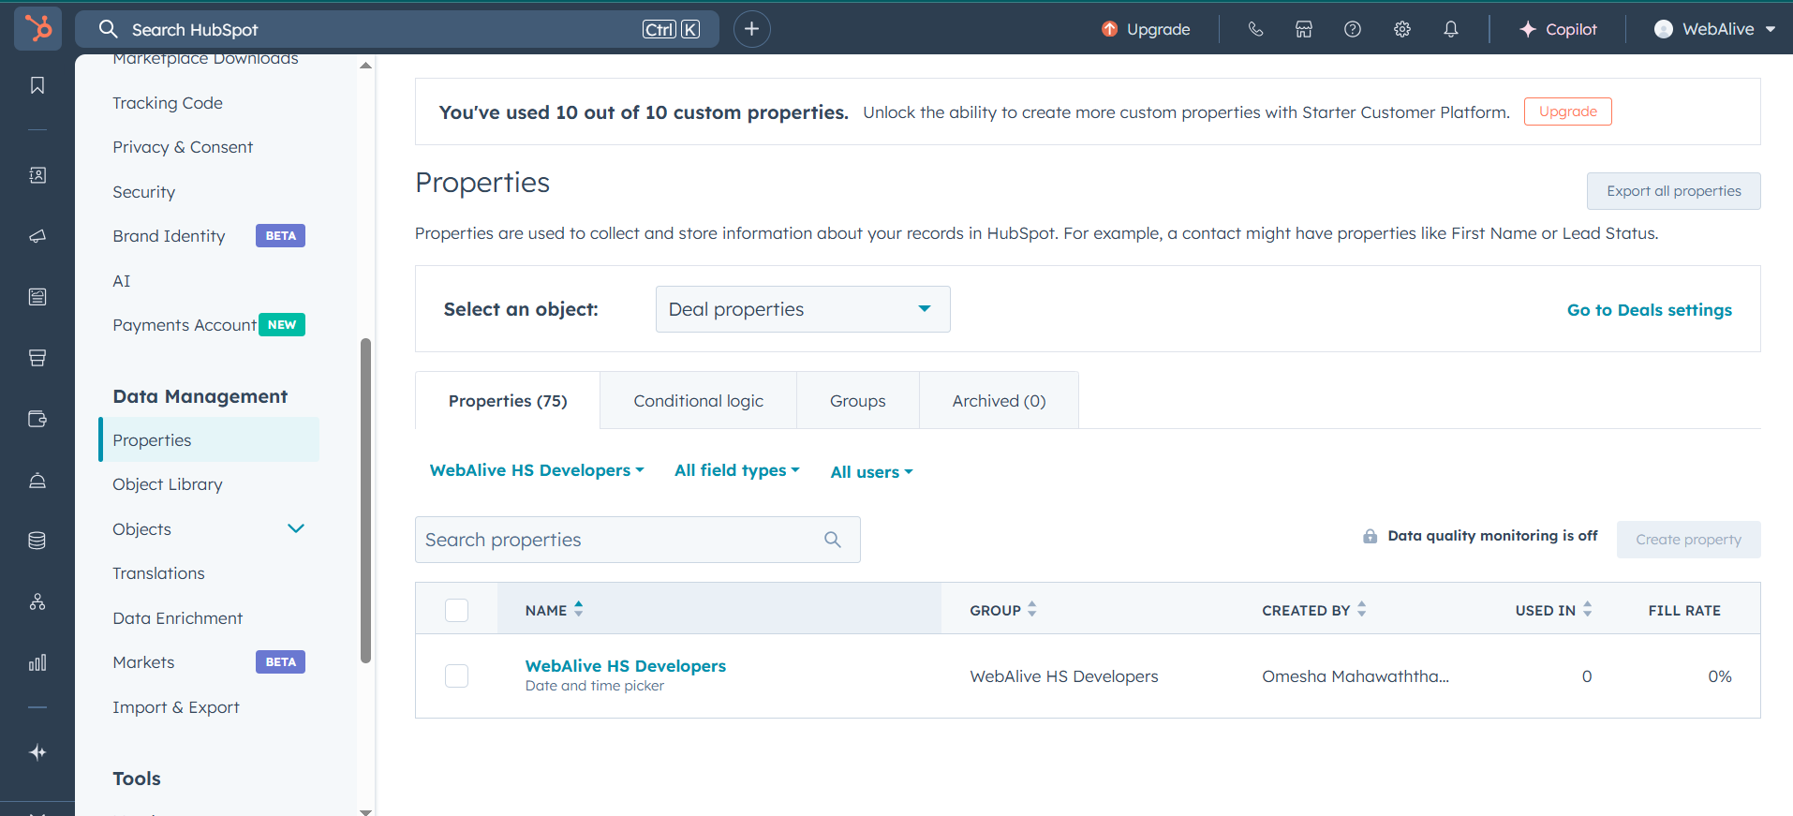Open the Automation workflows icon
The image size is (1793, 816).
[37, 601]
